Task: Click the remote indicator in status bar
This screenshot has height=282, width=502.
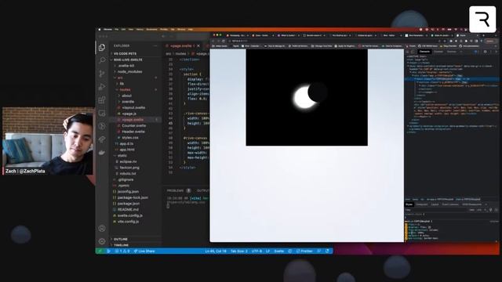Action: pyautogui.click(x=100, y=251)
